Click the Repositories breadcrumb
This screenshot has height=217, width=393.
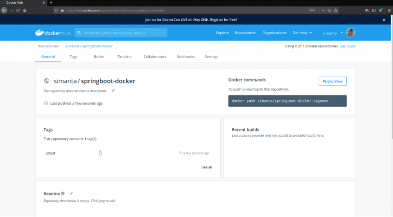click(48, 46)
